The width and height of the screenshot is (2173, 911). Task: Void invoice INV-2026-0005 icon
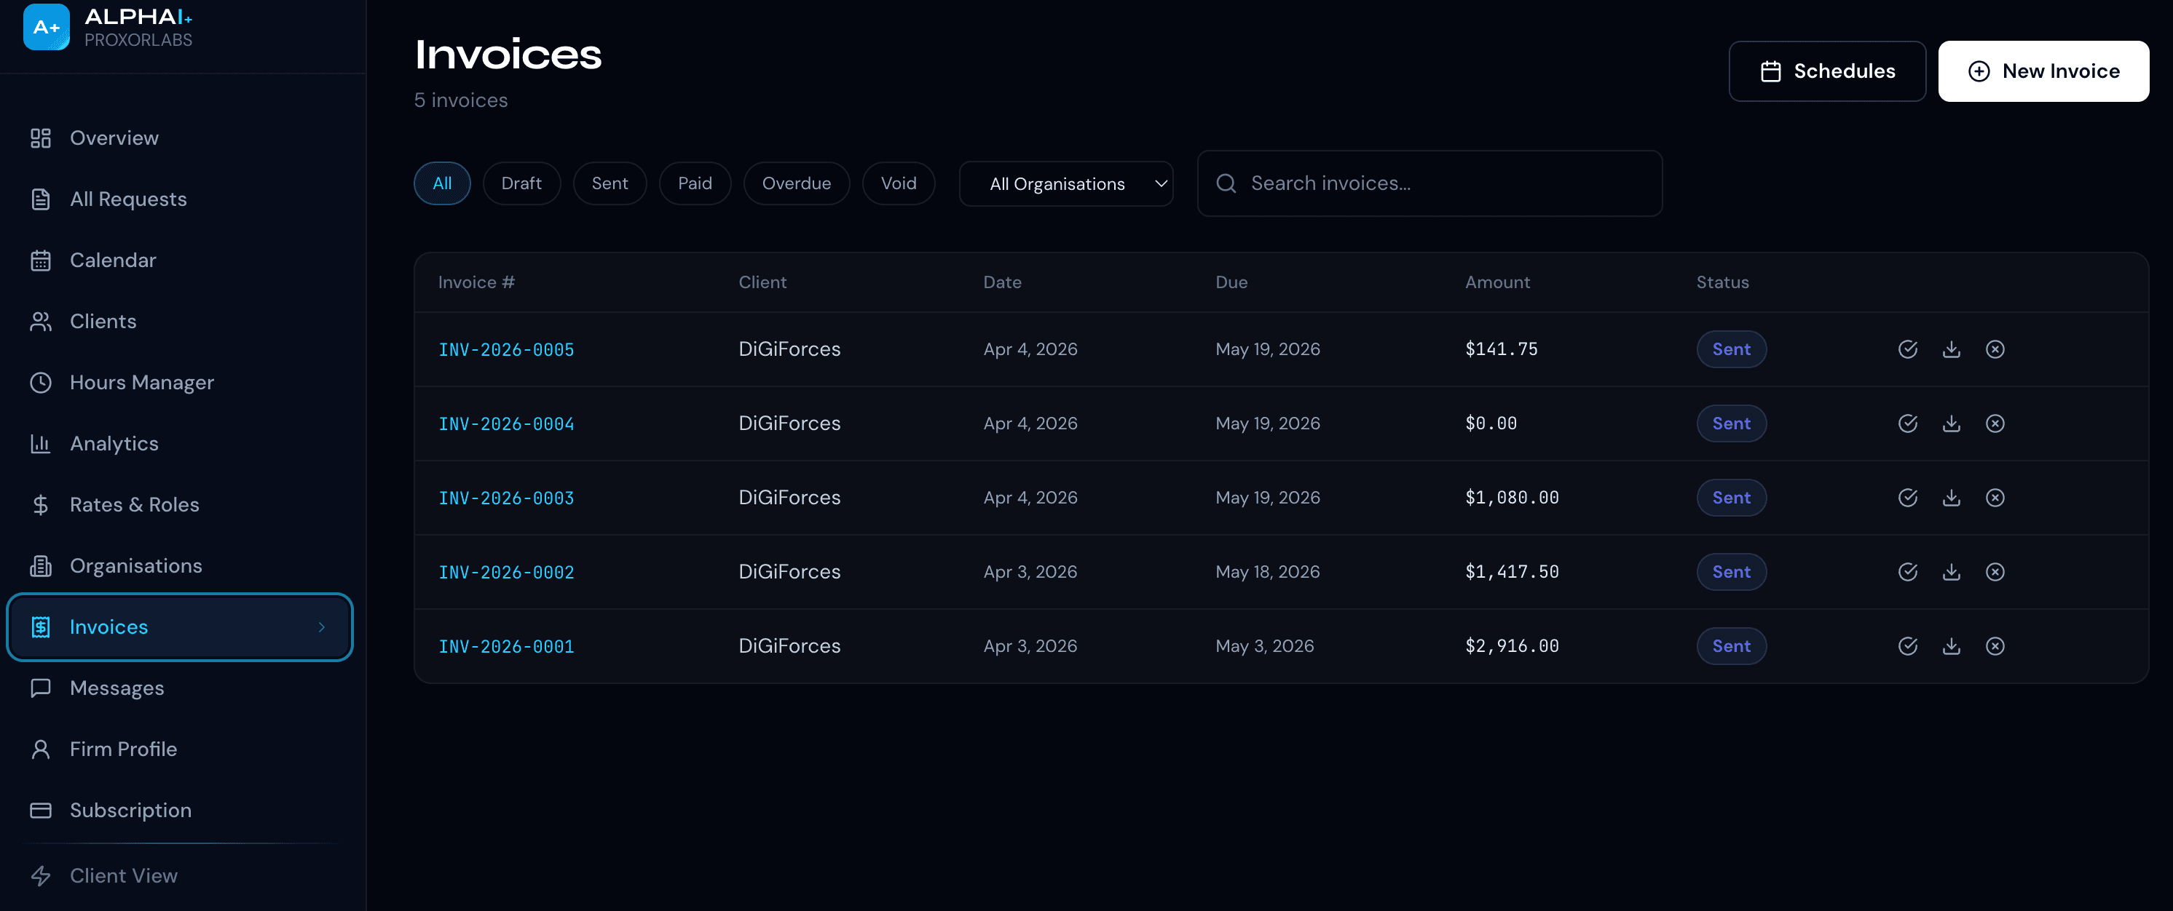tap(1995, 349)
